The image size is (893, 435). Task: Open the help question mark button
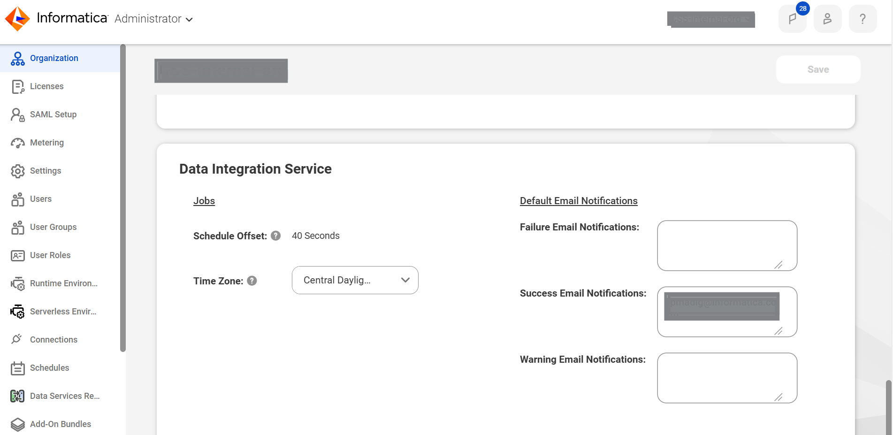(x=862, y=19)
